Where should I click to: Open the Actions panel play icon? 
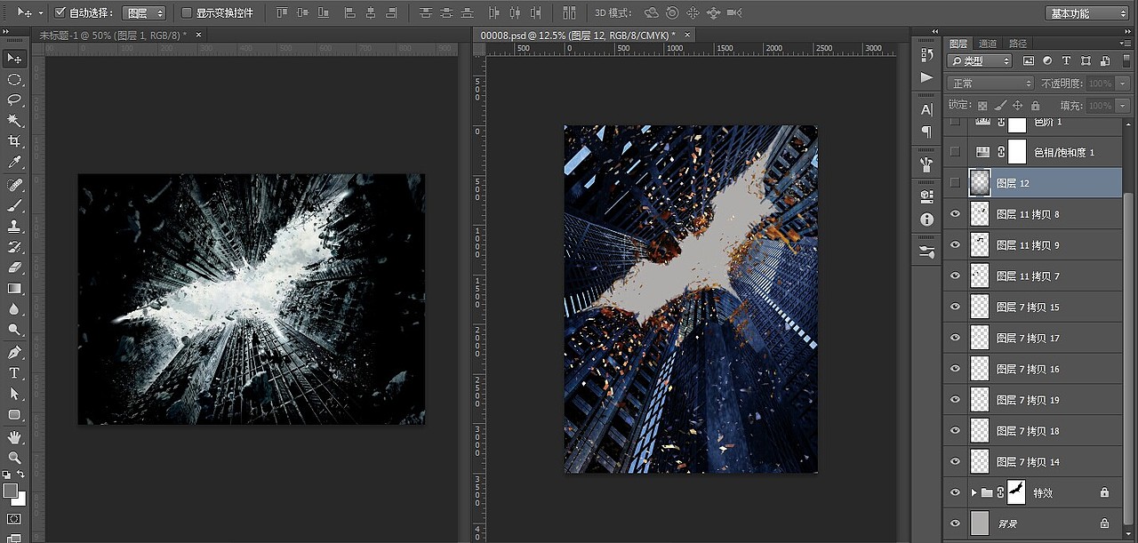click(x=927, y=77)
